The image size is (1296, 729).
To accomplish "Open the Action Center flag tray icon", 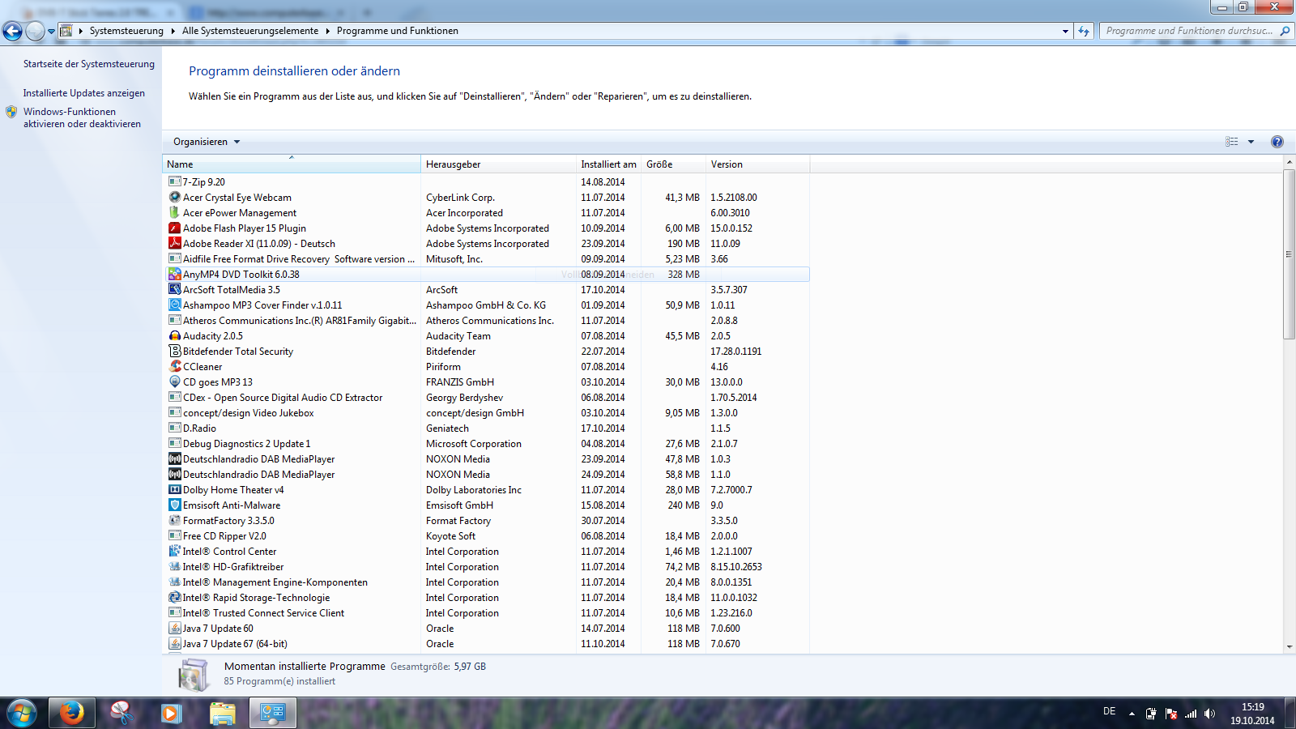I will click(1170, 714).
